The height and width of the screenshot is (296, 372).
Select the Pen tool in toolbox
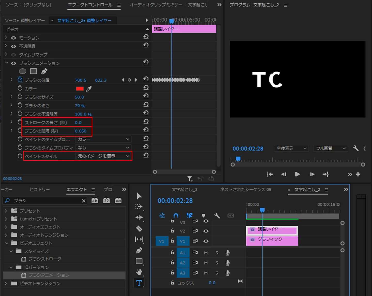point(139,250)
